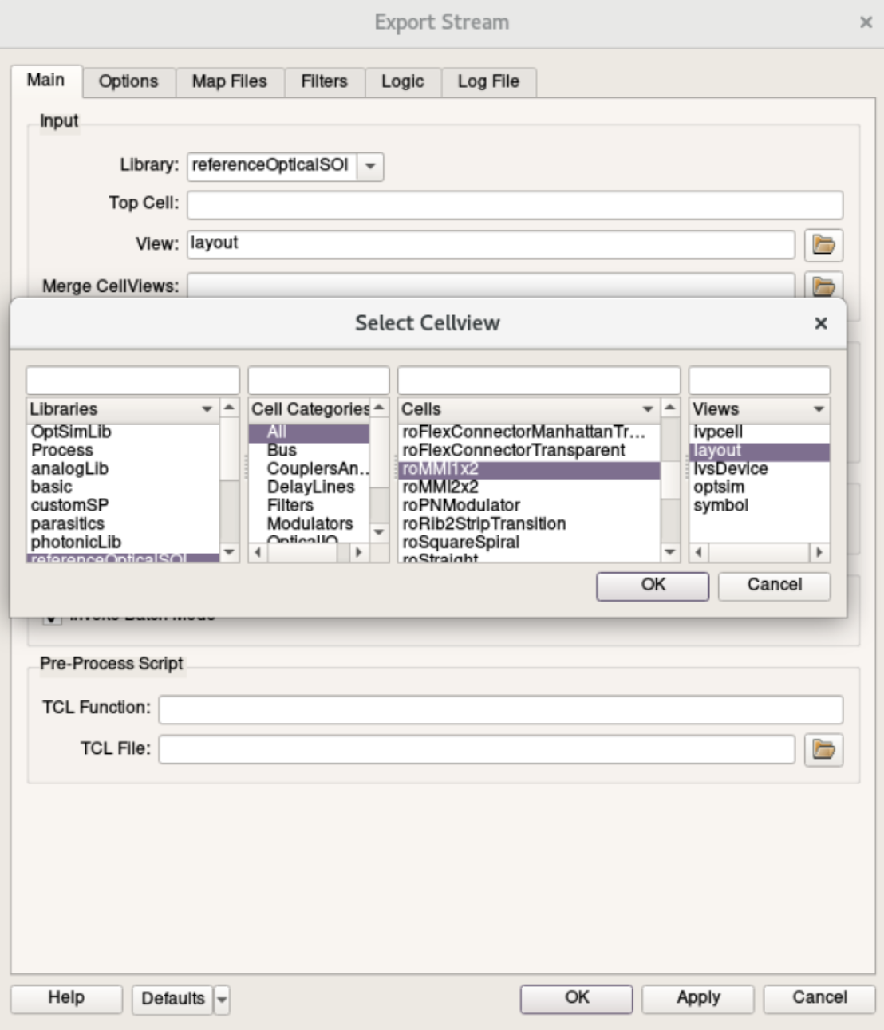Click the scroll-up arrow of the Cells list
This screenshot has height=1030, width=884.
coord(670,408)
